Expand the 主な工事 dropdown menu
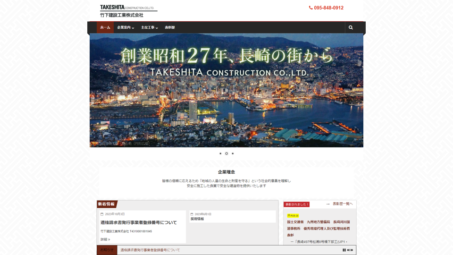This screenshot has width=453, height=255. [x=149, y=27]
